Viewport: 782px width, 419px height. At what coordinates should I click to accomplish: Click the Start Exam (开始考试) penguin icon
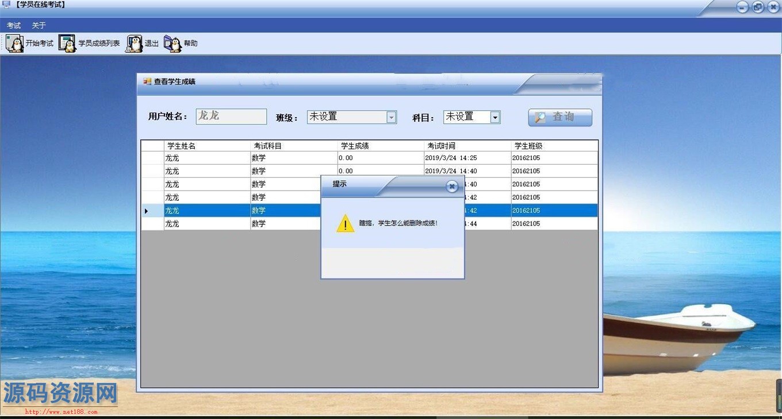15,44
